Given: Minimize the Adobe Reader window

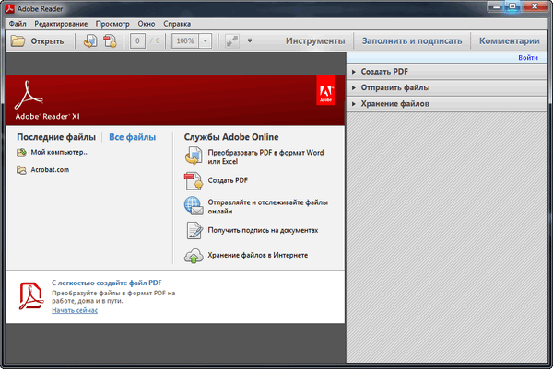Looking at the screenshot, I should pos(496,6).
